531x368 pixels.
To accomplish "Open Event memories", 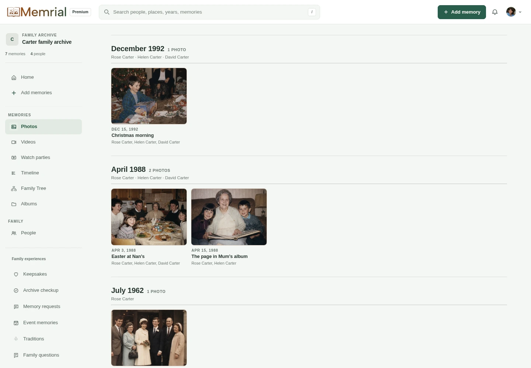I will (x=44, y=323).
